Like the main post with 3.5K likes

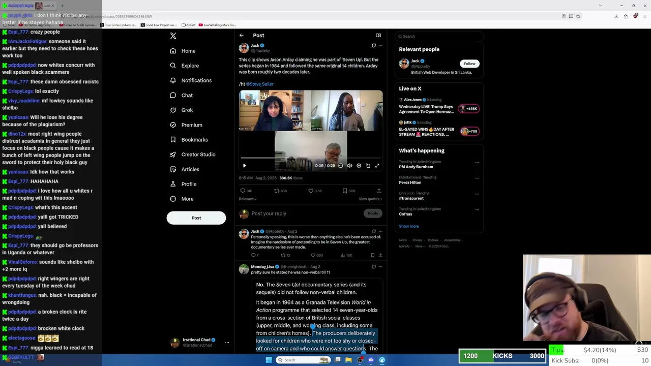[x=315, y=191]
